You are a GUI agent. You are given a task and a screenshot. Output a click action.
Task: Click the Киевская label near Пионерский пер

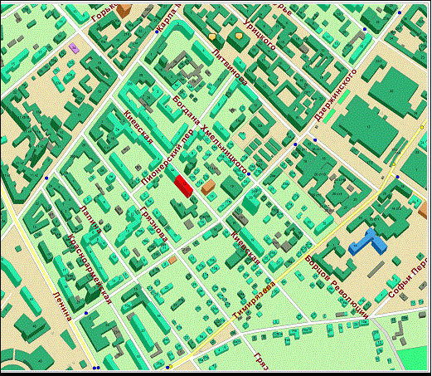[138, 127]
